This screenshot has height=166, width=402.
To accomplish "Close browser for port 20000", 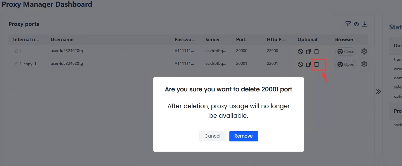I will click(x=346, y=51).
